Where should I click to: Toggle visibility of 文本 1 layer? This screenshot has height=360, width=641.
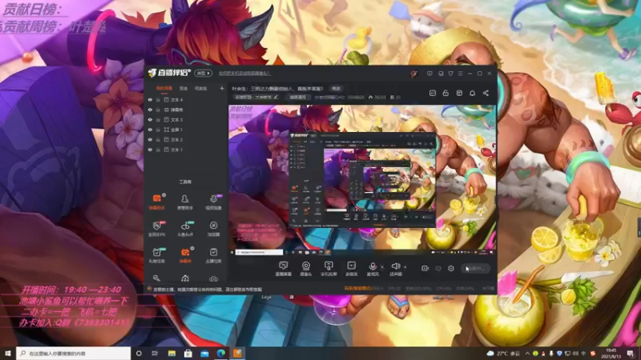150,150
